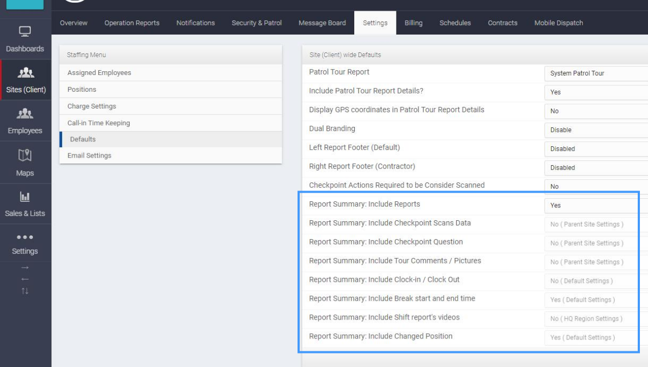Open the Mobile Dispatch tab
Viewport: 648px width, 367px height.
558,23
